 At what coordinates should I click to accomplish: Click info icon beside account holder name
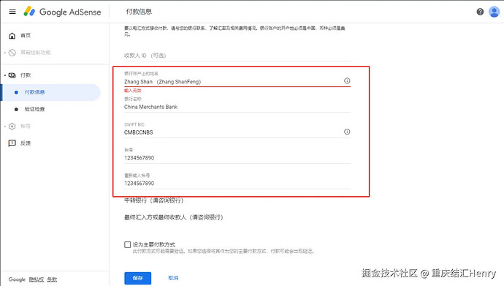[x=347, y=80]
